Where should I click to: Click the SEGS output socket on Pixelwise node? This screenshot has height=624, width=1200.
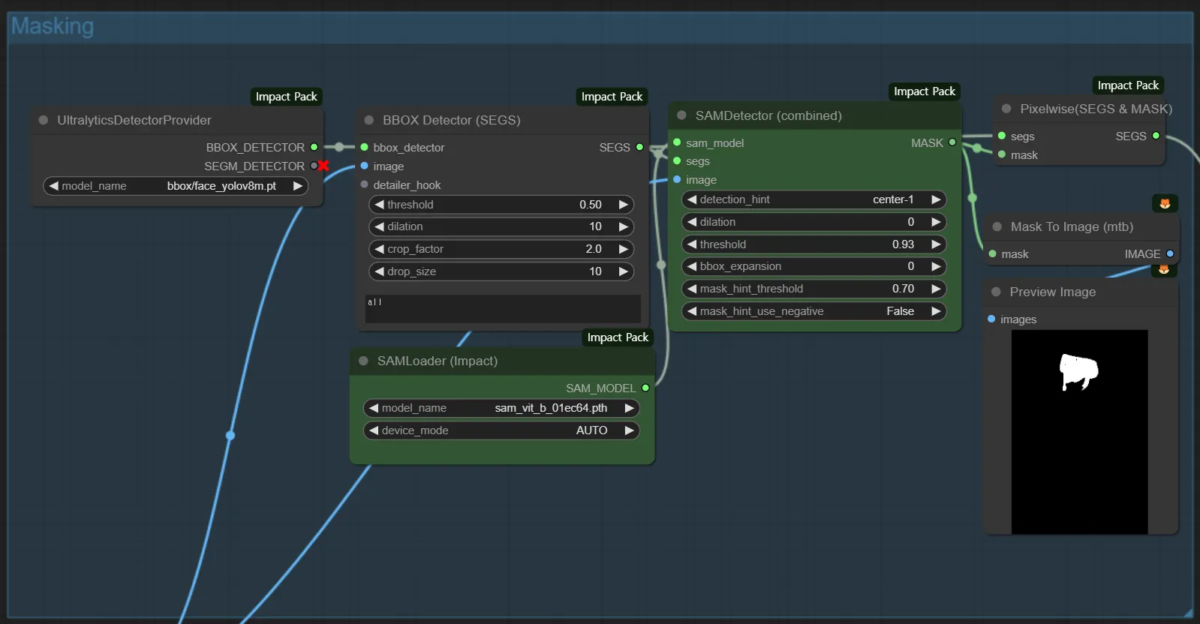coord(1156,136)
